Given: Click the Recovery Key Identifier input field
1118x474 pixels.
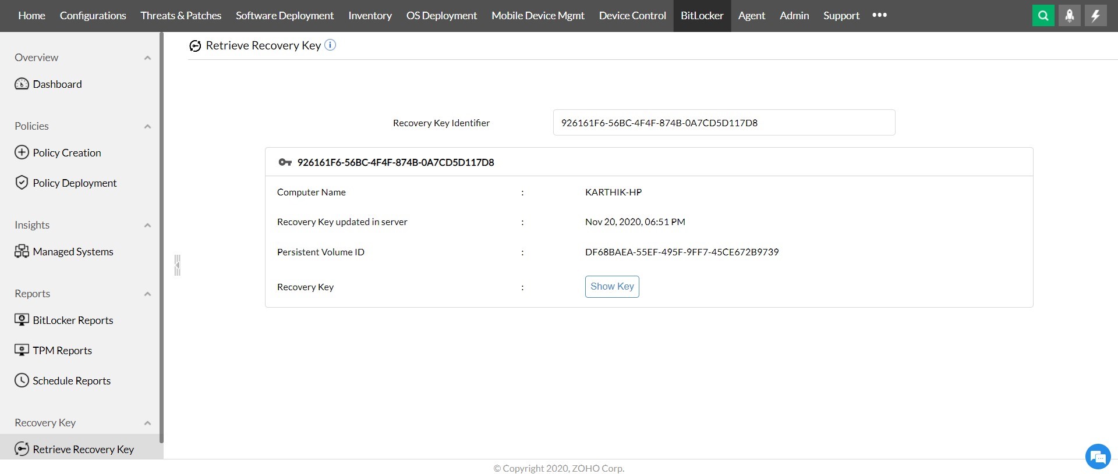Looking at the screenshot, I should [x=724, y=122].
